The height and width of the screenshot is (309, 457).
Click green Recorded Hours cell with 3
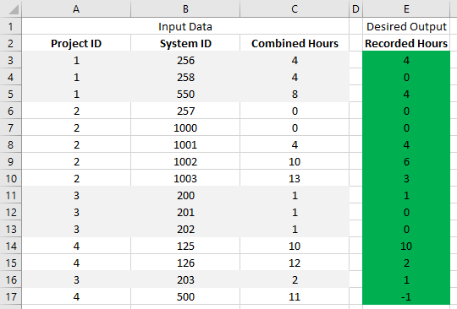tap(406, 178)
